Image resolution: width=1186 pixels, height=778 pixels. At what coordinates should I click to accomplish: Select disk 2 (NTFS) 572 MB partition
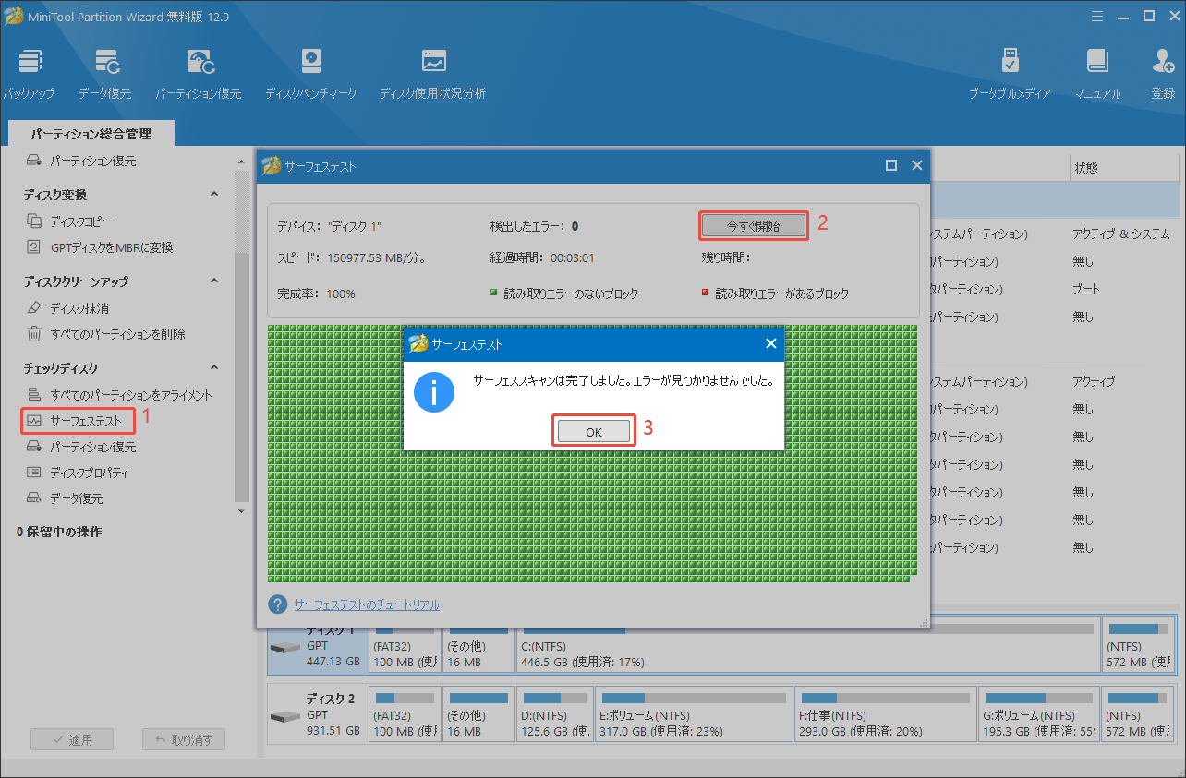click(x=1138, y=712)
